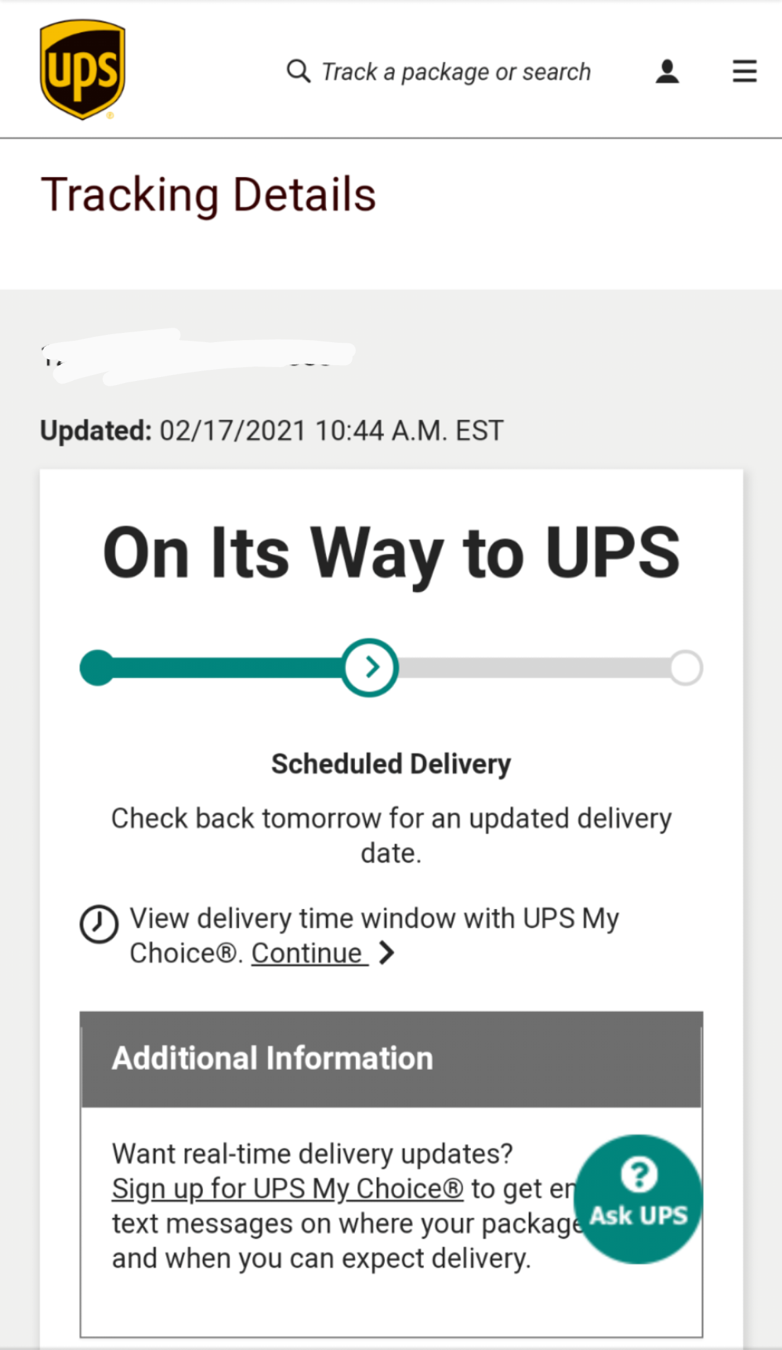Click the final delivery circle on progress bar

click(686, 668)
